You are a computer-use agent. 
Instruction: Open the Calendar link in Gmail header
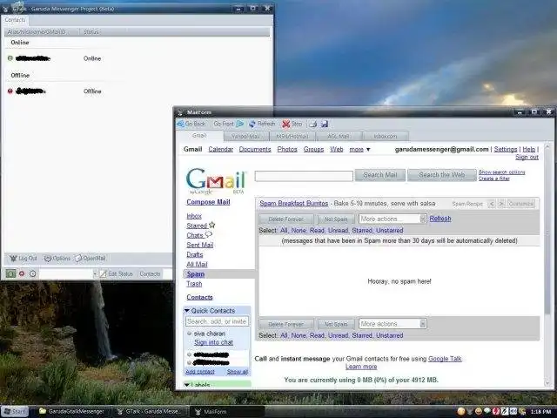tap(220, 149)
